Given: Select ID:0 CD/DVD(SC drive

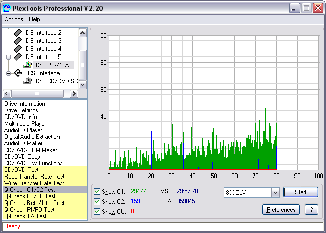Looking at the screenshot, I should coord(56,81).
